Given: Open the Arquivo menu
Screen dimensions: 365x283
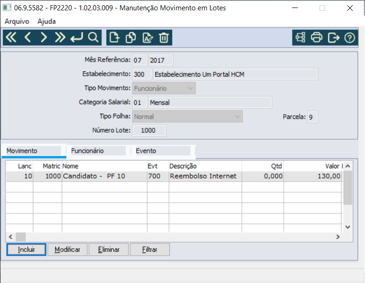Looking at the screenshot, I should [x=17, y=22].
